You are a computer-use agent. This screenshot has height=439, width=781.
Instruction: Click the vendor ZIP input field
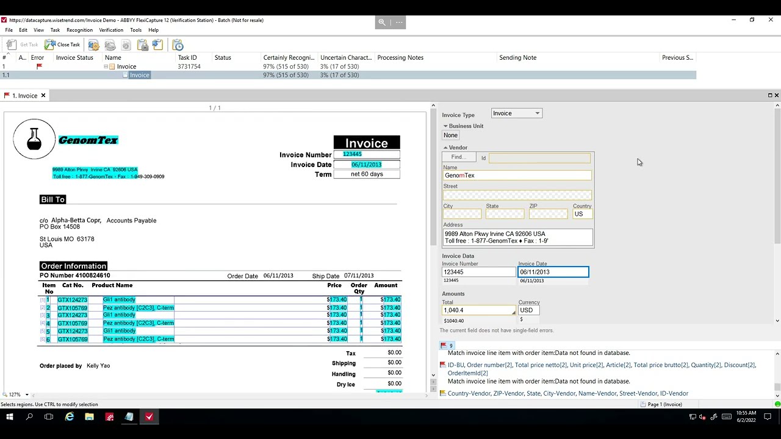click(548, 214)
